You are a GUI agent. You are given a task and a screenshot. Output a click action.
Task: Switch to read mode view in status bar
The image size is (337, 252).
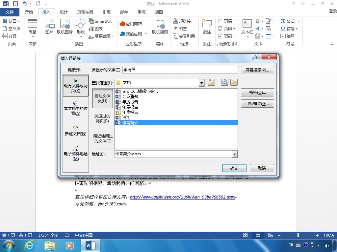(245, 235)
